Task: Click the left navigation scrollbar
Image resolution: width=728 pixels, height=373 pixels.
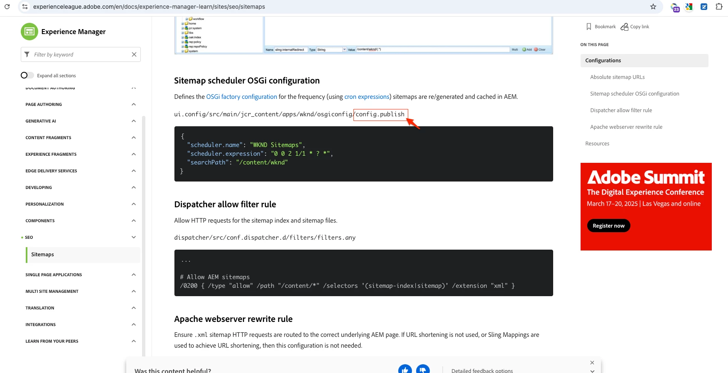Action: click(x=144, y=236)
